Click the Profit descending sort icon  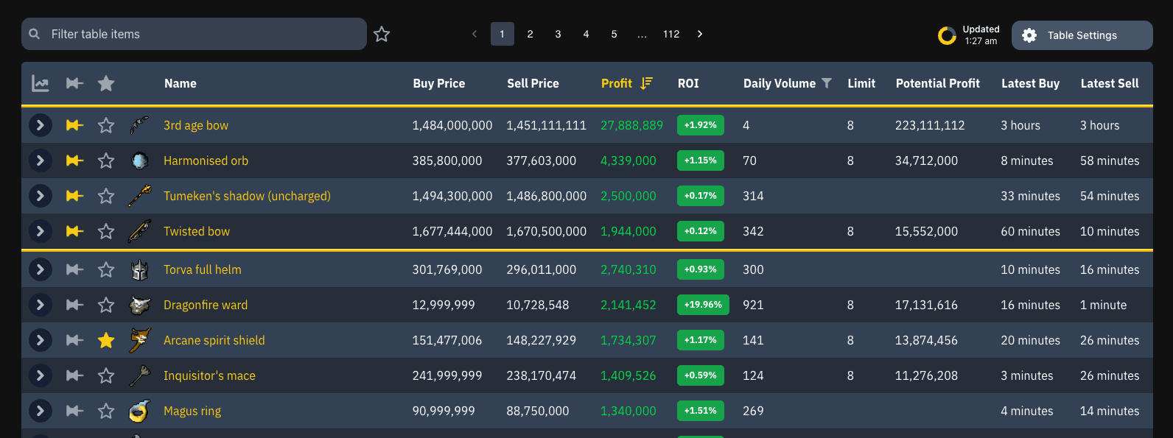(646, 83)
